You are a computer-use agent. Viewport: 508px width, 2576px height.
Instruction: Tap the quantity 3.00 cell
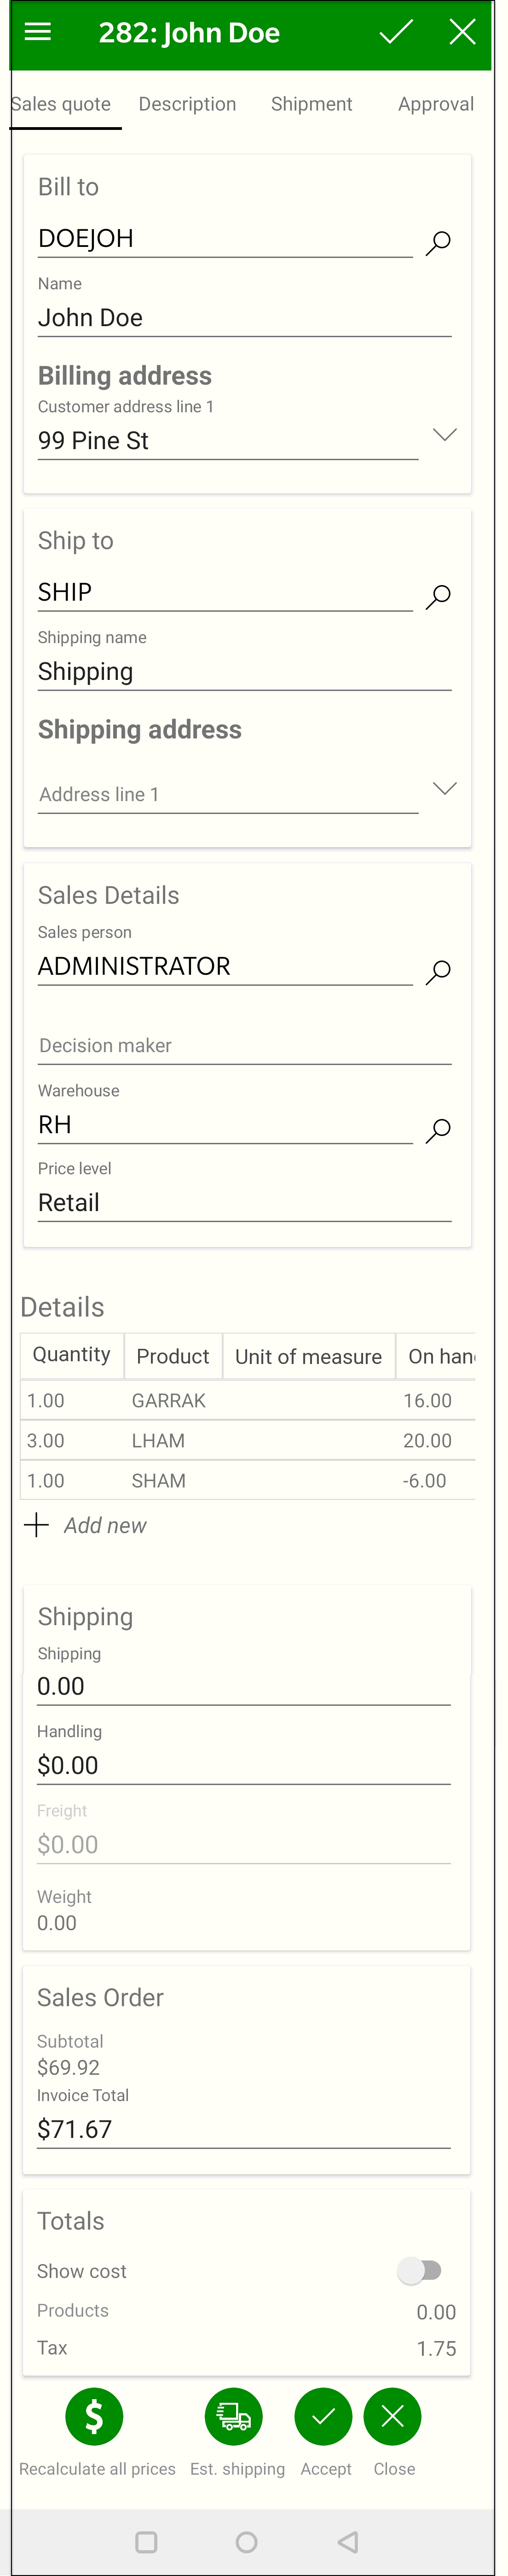[46, 1440]
